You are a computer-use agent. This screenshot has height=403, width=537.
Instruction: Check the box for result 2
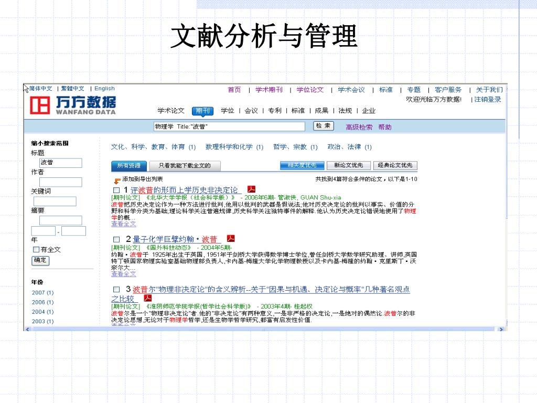(116, 239)
